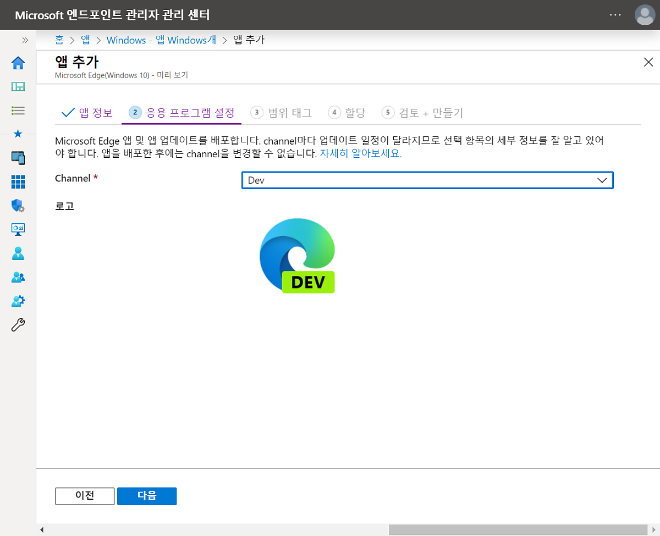Click the scrollbar right arrow
Viewport: 660px width, 536px height.
pos(653,529)
